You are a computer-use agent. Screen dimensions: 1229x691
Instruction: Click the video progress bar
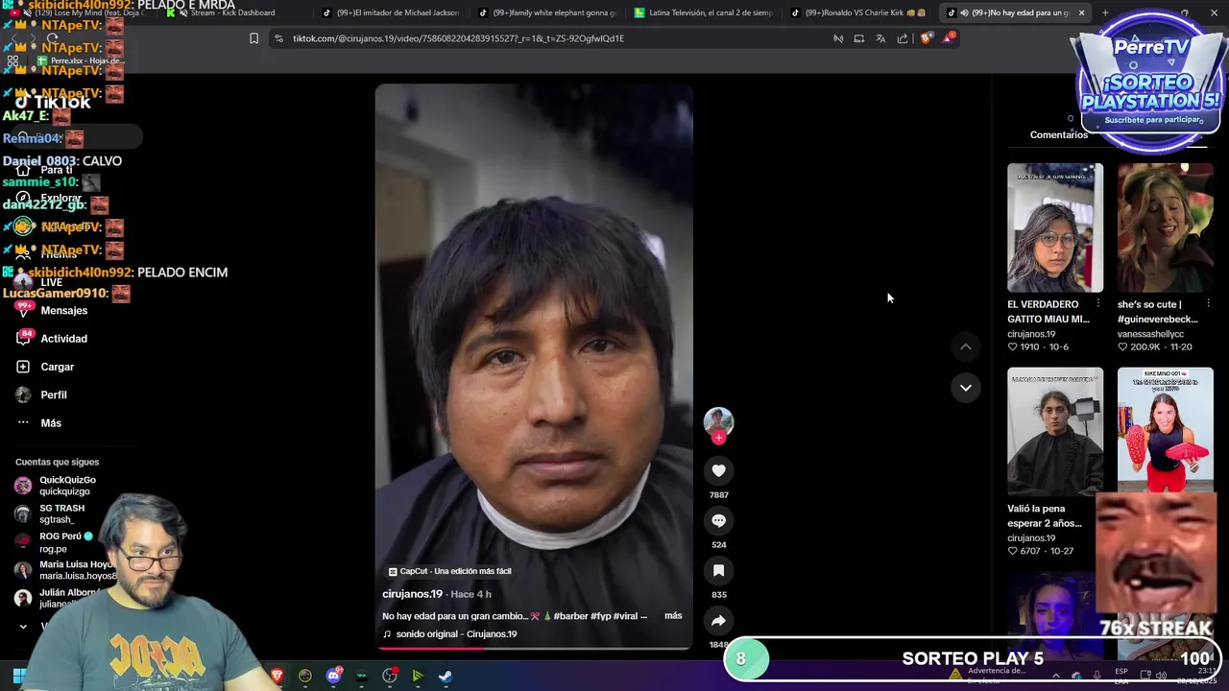coord(534,648)
